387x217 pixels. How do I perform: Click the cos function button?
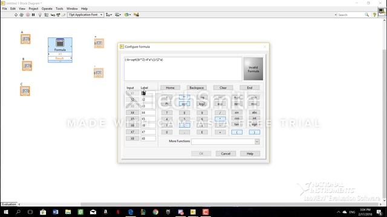(236, 118)
